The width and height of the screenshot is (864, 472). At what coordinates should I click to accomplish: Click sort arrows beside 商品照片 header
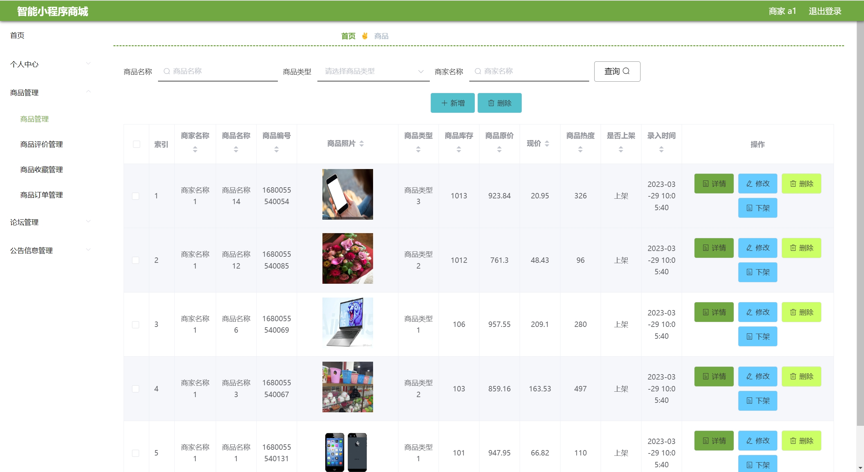pyautogui.click(x=362, y=144)
